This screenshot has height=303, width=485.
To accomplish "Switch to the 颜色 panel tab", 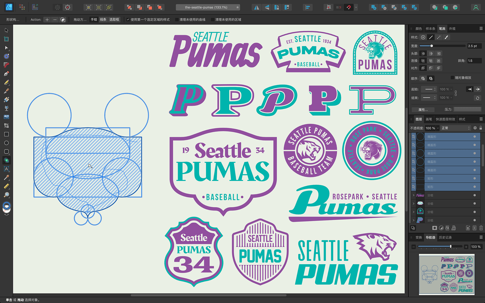I will [419, 29].
